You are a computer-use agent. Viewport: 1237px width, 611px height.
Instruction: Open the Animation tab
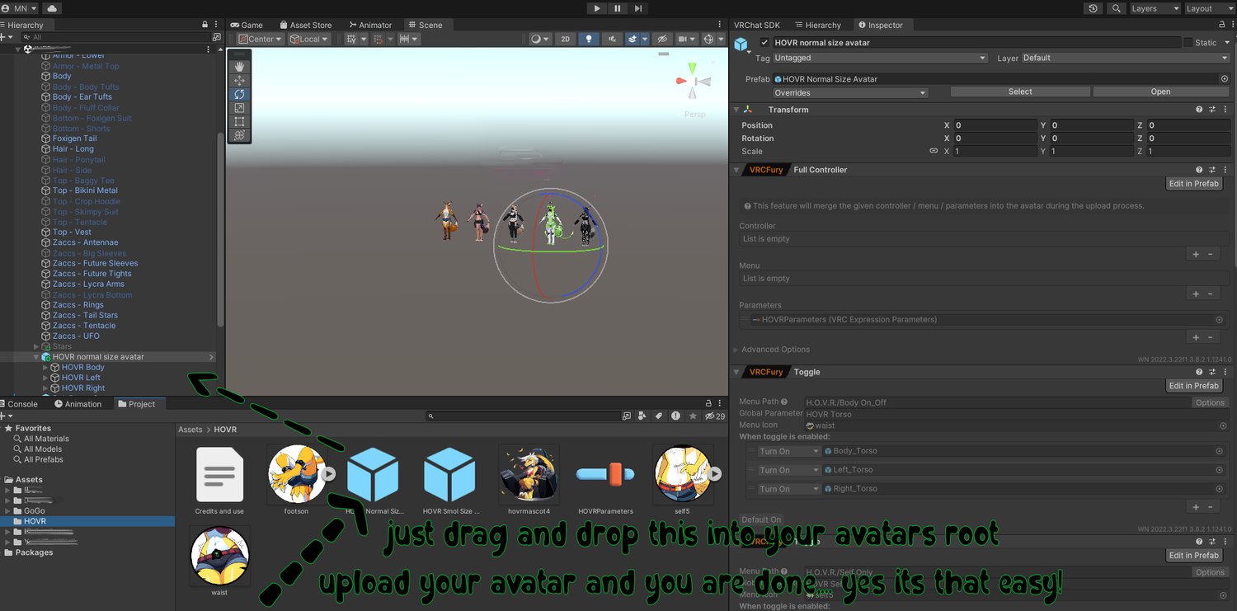[x=78, y=404]
